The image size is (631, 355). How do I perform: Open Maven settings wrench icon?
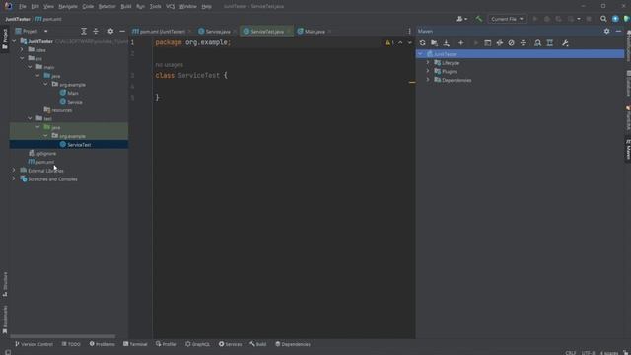565,43
